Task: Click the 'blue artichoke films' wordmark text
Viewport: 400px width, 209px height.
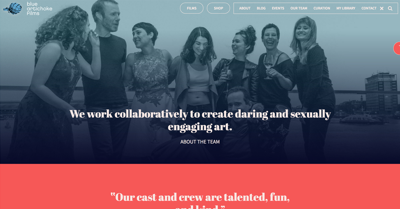Action: point(39,9)
